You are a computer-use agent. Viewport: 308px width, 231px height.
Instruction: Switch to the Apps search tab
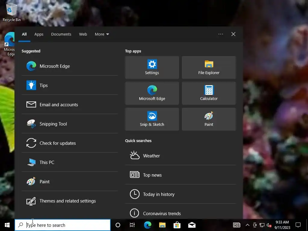click(39, 34)
